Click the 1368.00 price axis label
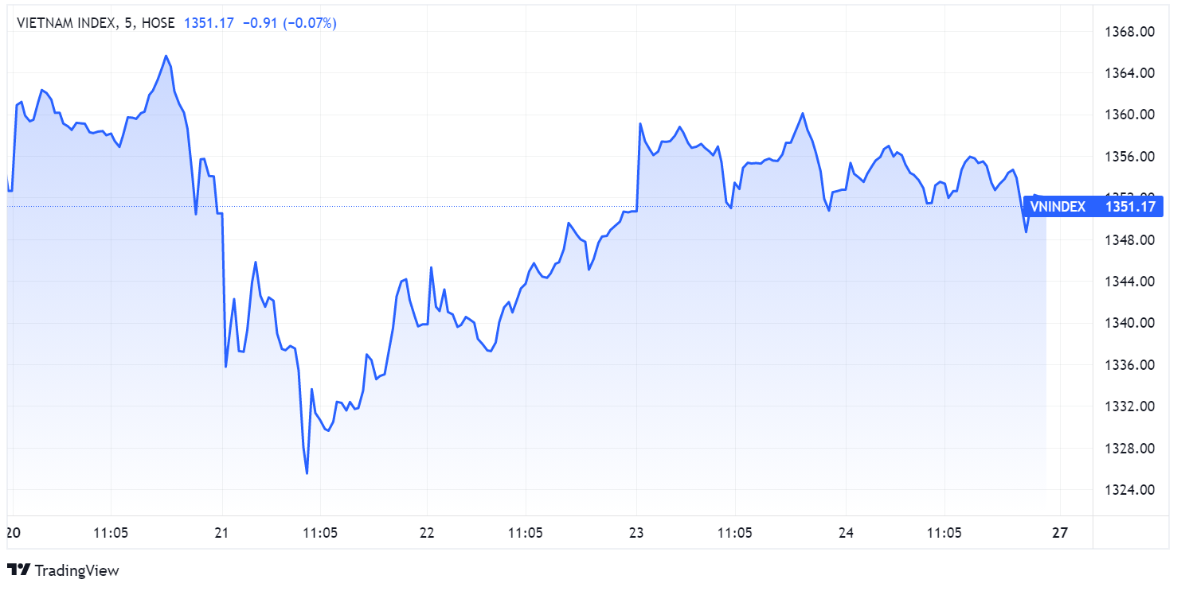Screen dimensions: 1181x591 1132,32
